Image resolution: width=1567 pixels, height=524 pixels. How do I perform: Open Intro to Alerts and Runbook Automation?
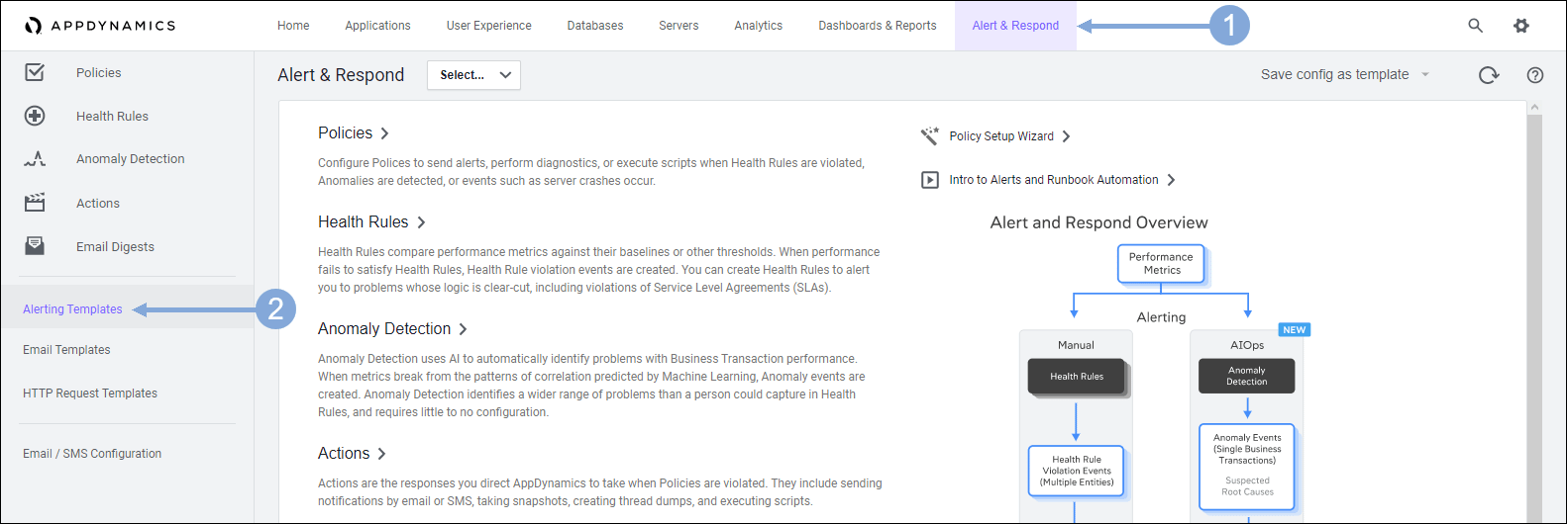tap(1053, 180)
